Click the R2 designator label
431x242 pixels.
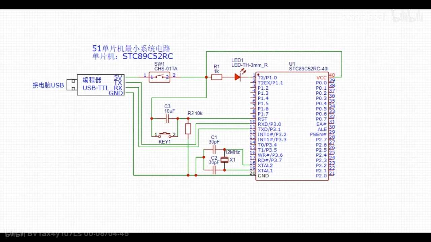click(191, 114)
